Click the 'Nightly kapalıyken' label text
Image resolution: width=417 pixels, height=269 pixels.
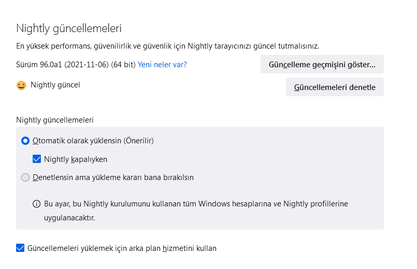point(76,159)
